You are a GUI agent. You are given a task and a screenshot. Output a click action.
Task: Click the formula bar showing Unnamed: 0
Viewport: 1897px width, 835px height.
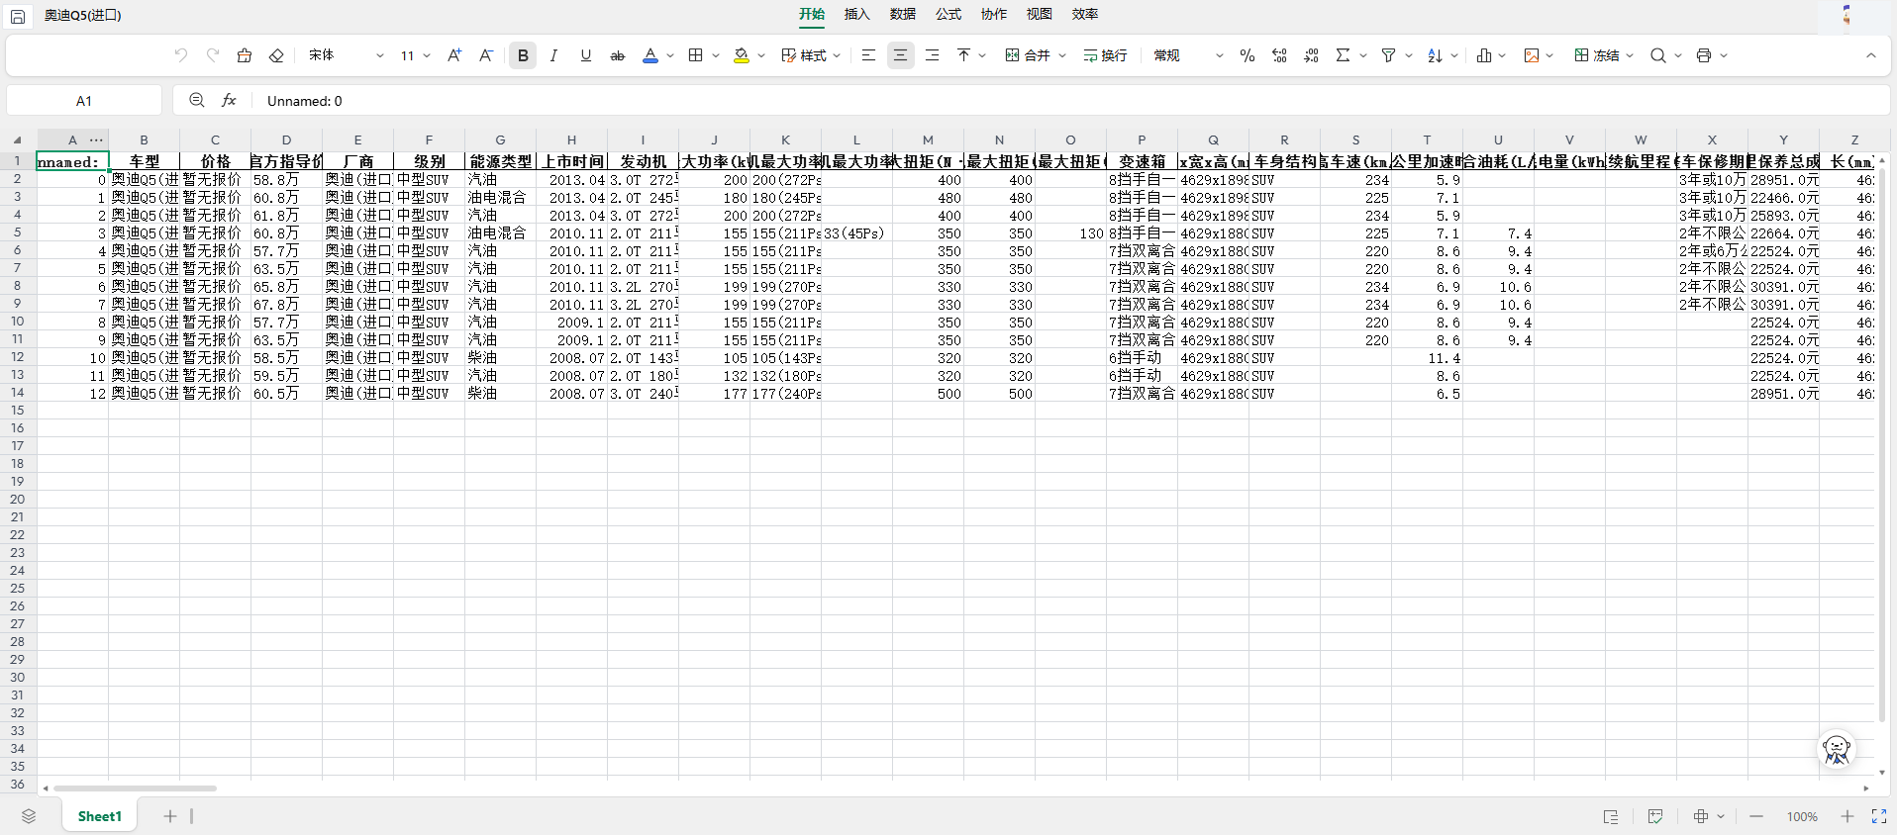pos(1071,100)
